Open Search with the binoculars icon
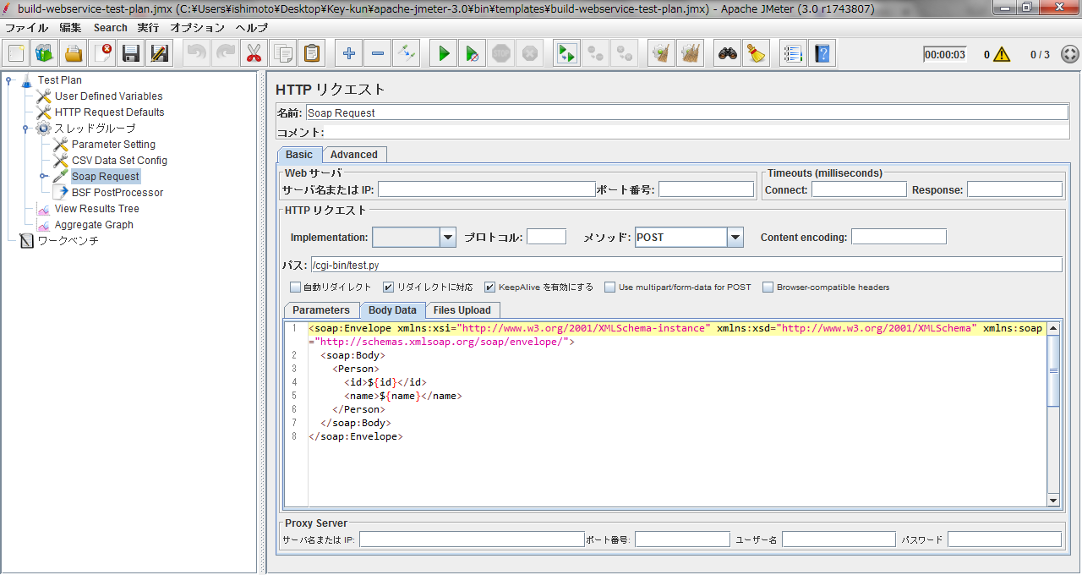 [727, 53]
